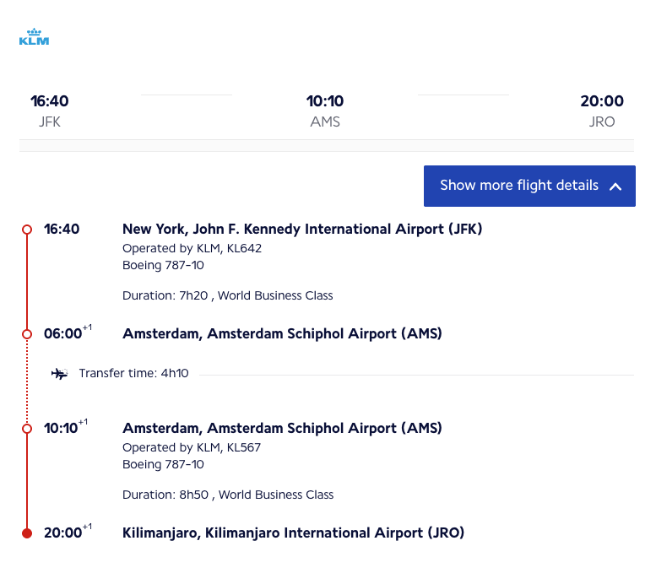The width and height of the screenshot is (656, 584).
Task: Click the Duration 7h20 World Business Class text
Action: [x=228, y=295]
